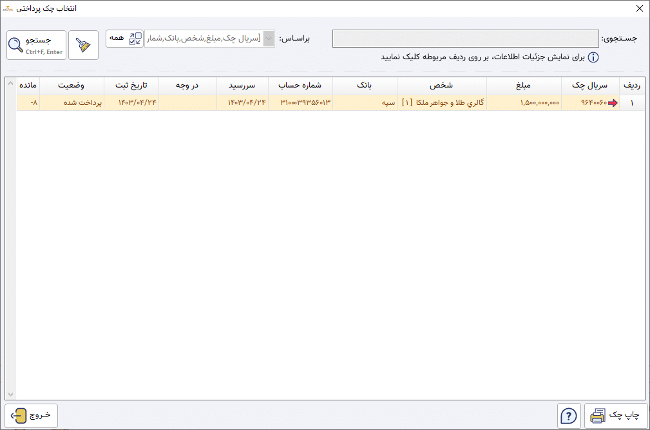The image size is (650, 430).
Task: Select the red arrow row indicator
Action: pos(613,103)
